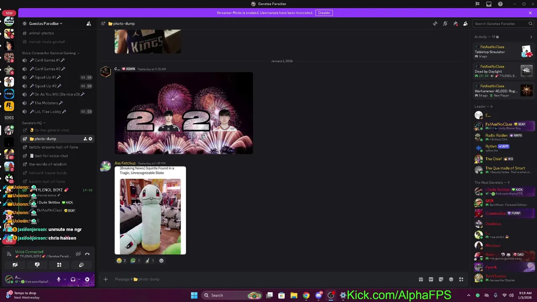Click Ass Ketchup username

click(x=125, y=163)
